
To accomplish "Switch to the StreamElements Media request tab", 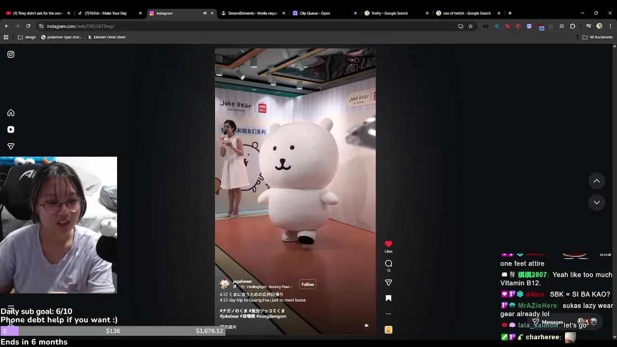I will click(252, 13).
